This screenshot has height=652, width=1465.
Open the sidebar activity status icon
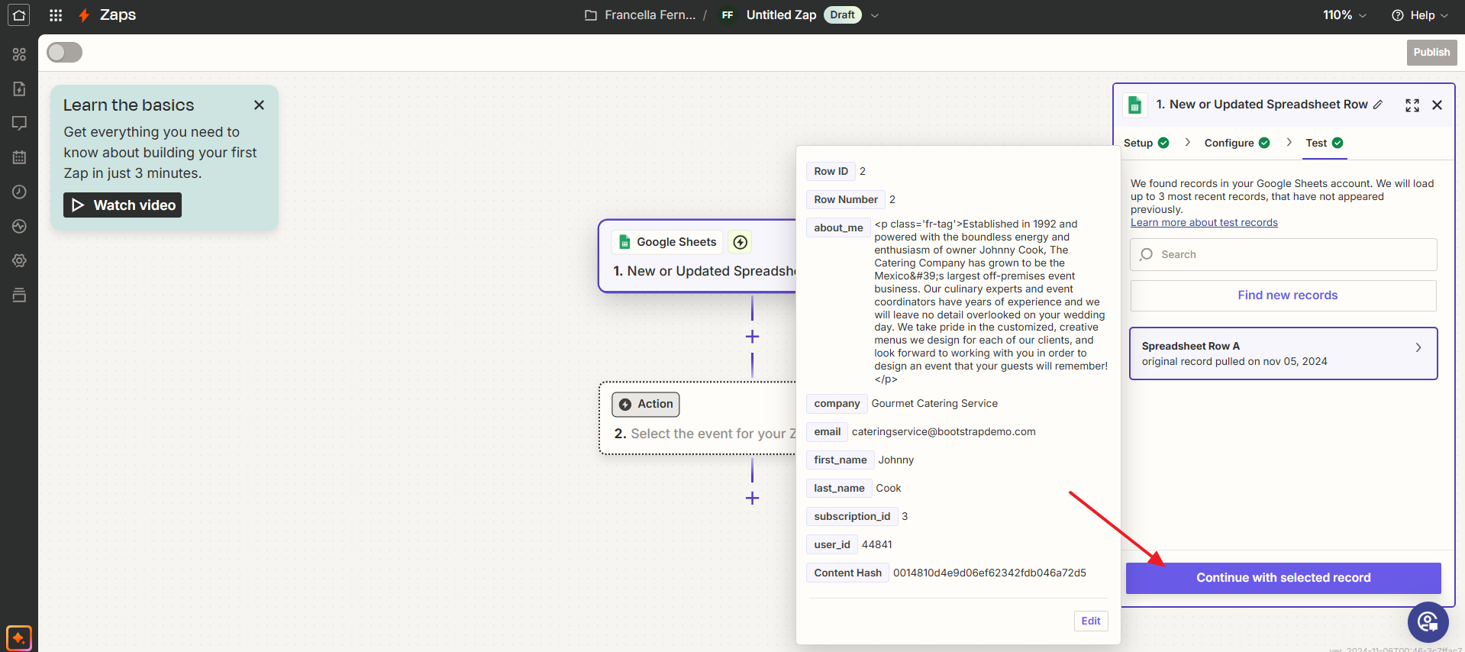click(19, 226)
